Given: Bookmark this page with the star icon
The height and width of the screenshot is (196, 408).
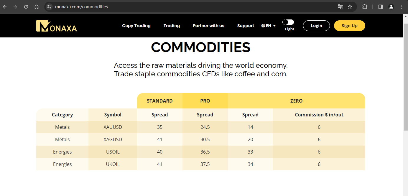Looking at the screenshot, I should pos(350,7).
